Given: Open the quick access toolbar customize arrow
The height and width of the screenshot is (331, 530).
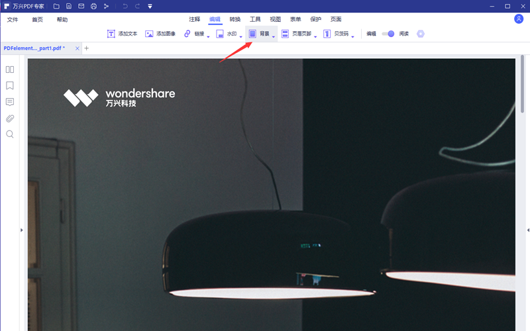Looking at the screenshot, I should pyautogui.click(x=150, y=6).
